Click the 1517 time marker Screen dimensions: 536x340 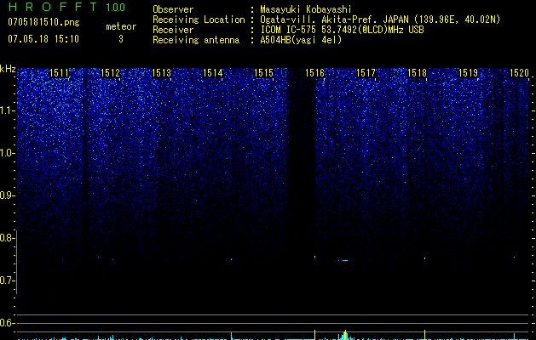(x=366, y=73)
